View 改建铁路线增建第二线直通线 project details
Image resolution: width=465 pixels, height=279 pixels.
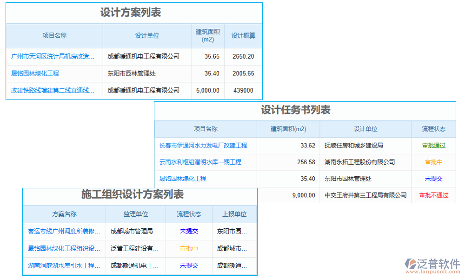coord(53,90)
